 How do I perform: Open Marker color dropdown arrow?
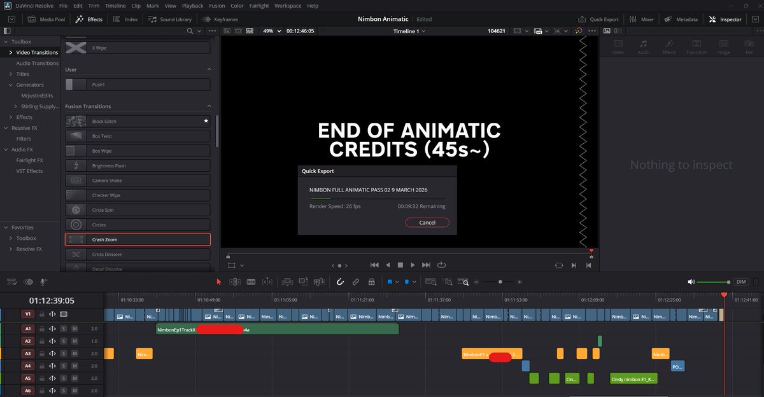[414, 282]
